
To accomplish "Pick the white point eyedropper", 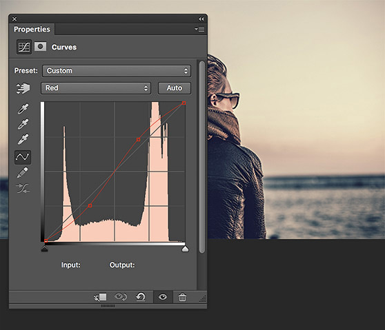I will point(23,139).
